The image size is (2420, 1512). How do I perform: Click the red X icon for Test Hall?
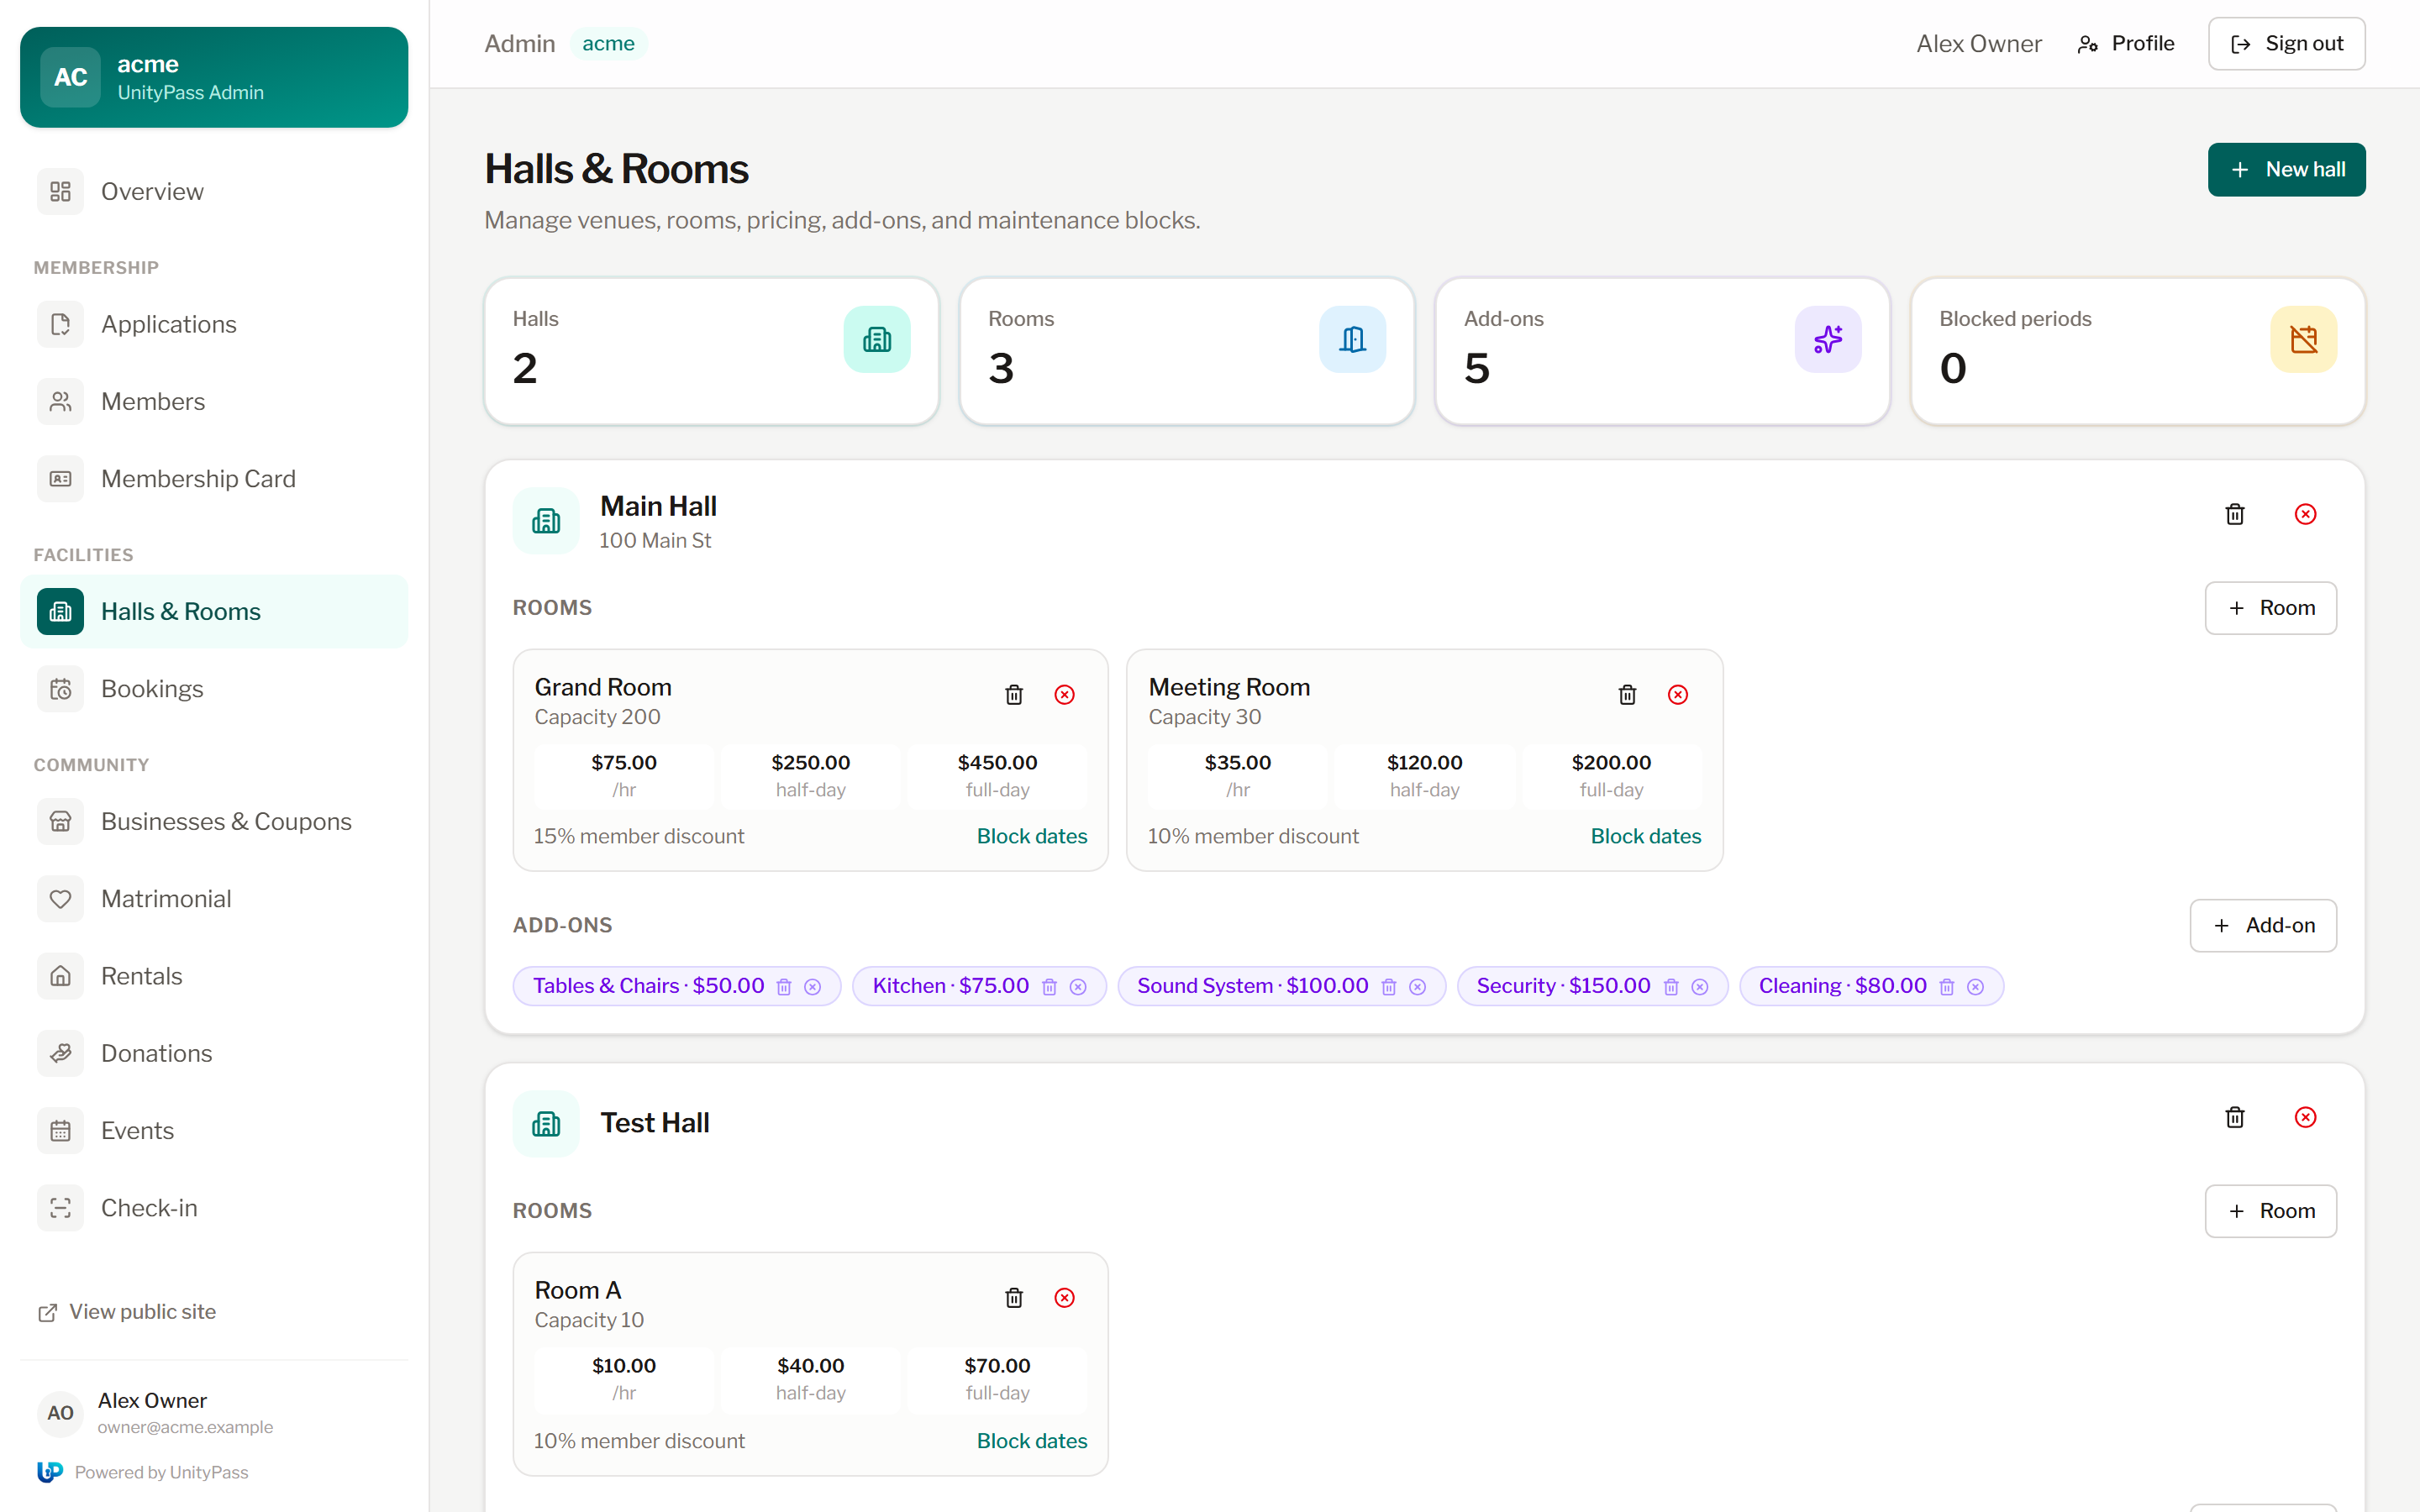pyautogui.click(x=2305, y=1117)
